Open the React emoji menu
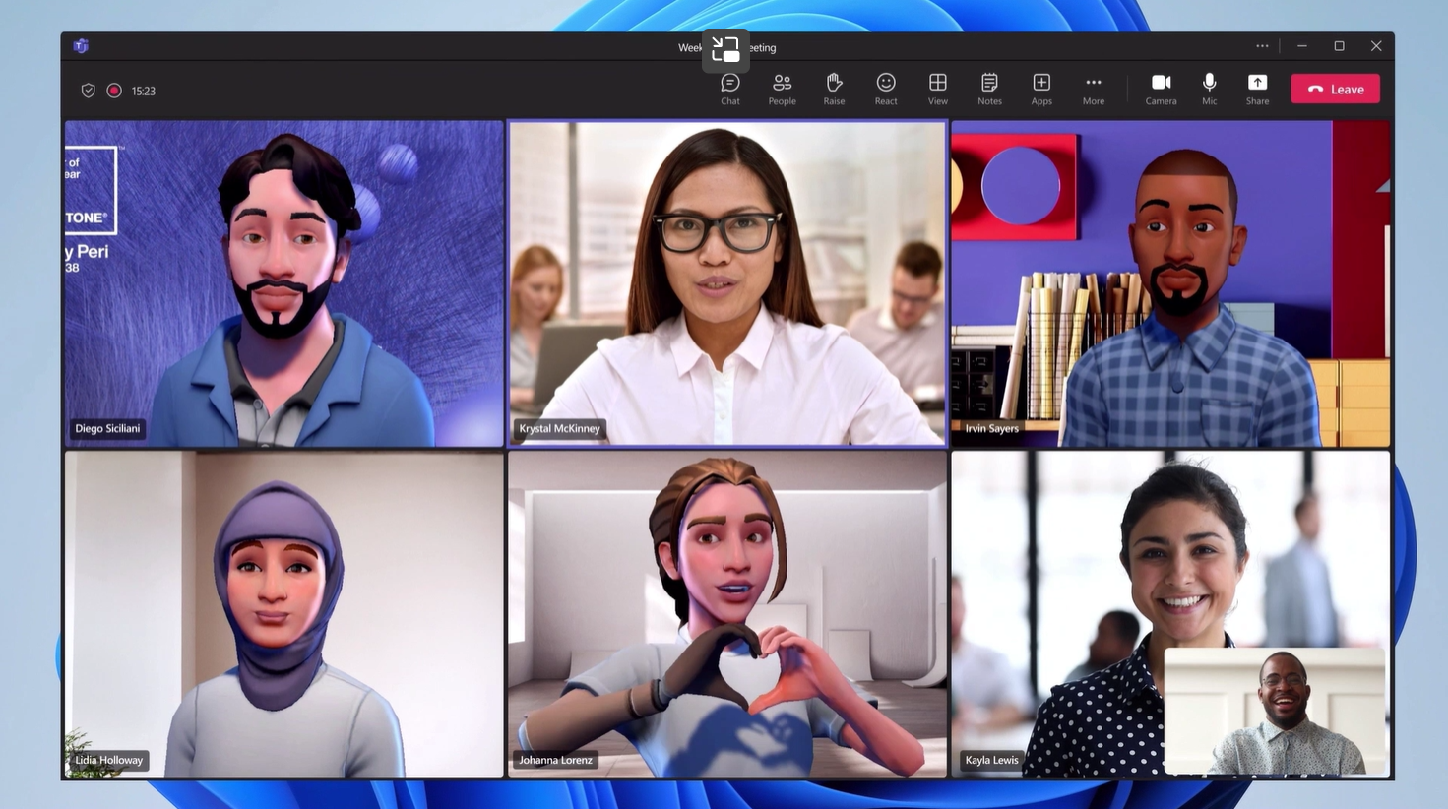Image resolution: width=1448 pixels, height=809 pixels. coord(886,89)
